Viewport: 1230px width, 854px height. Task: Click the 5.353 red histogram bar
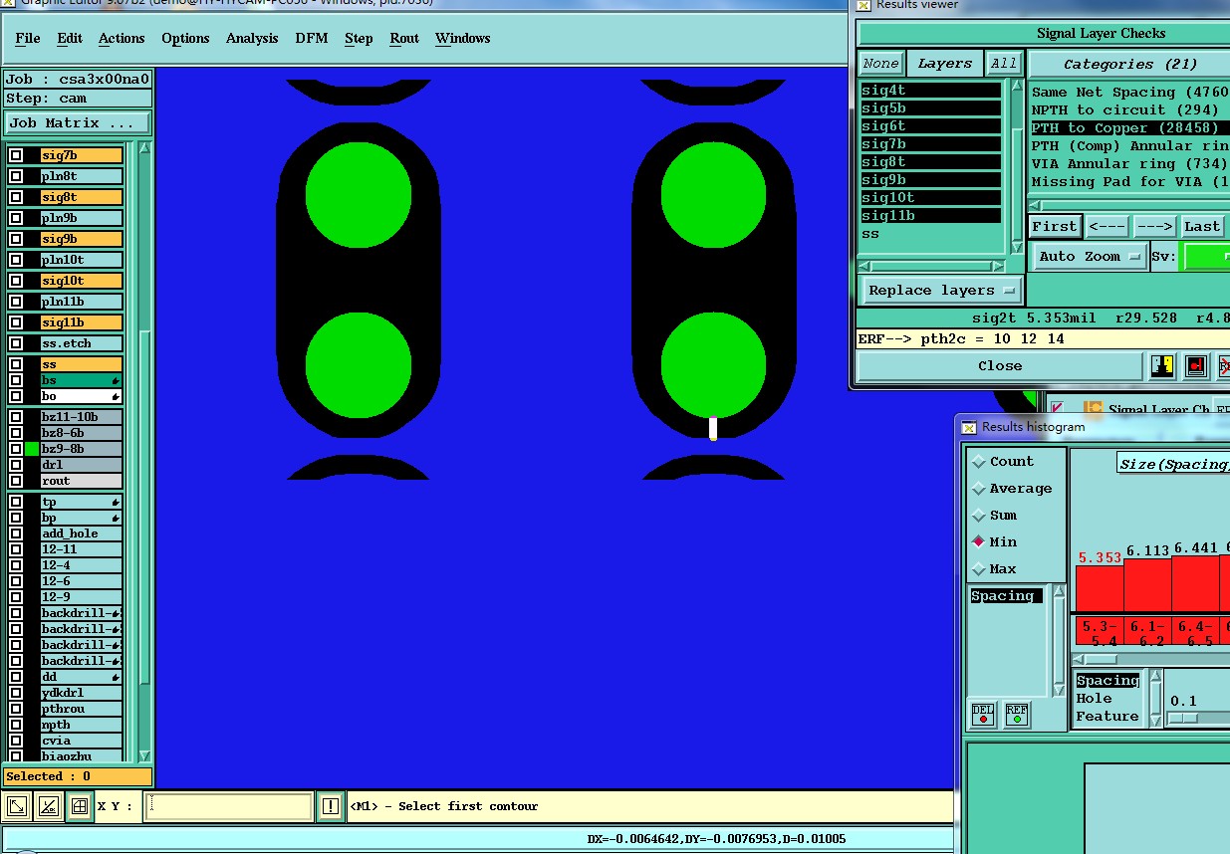1100,588
